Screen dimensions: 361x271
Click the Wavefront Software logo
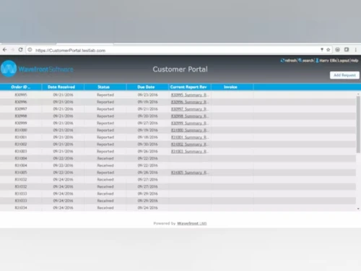coord(37,69)
